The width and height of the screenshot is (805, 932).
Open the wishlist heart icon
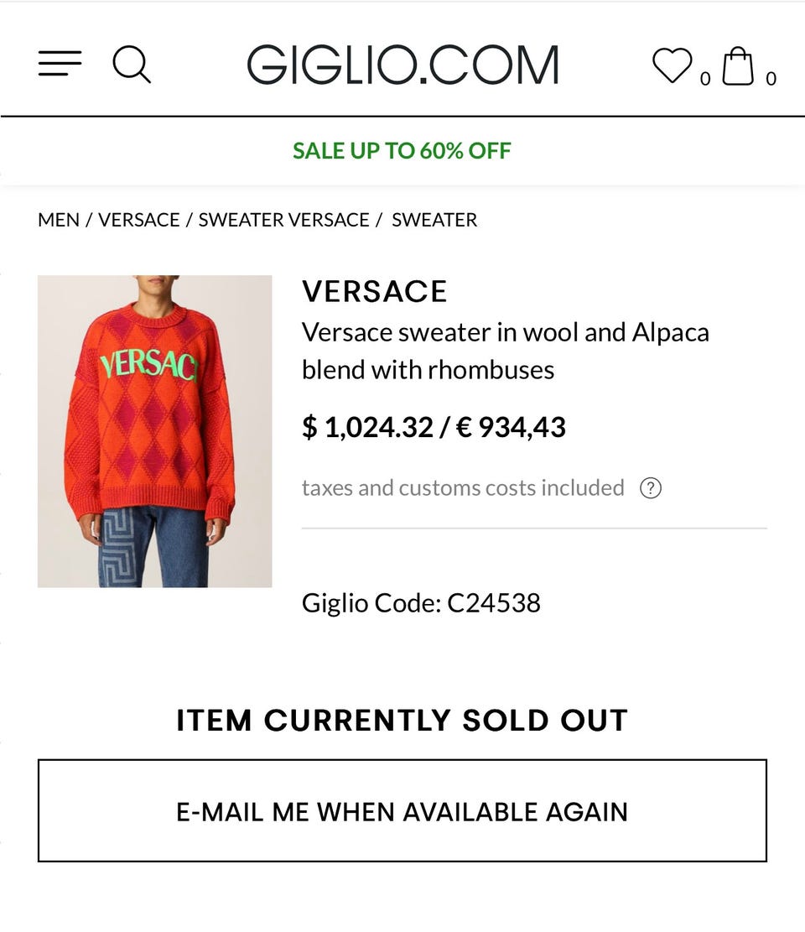672,65
